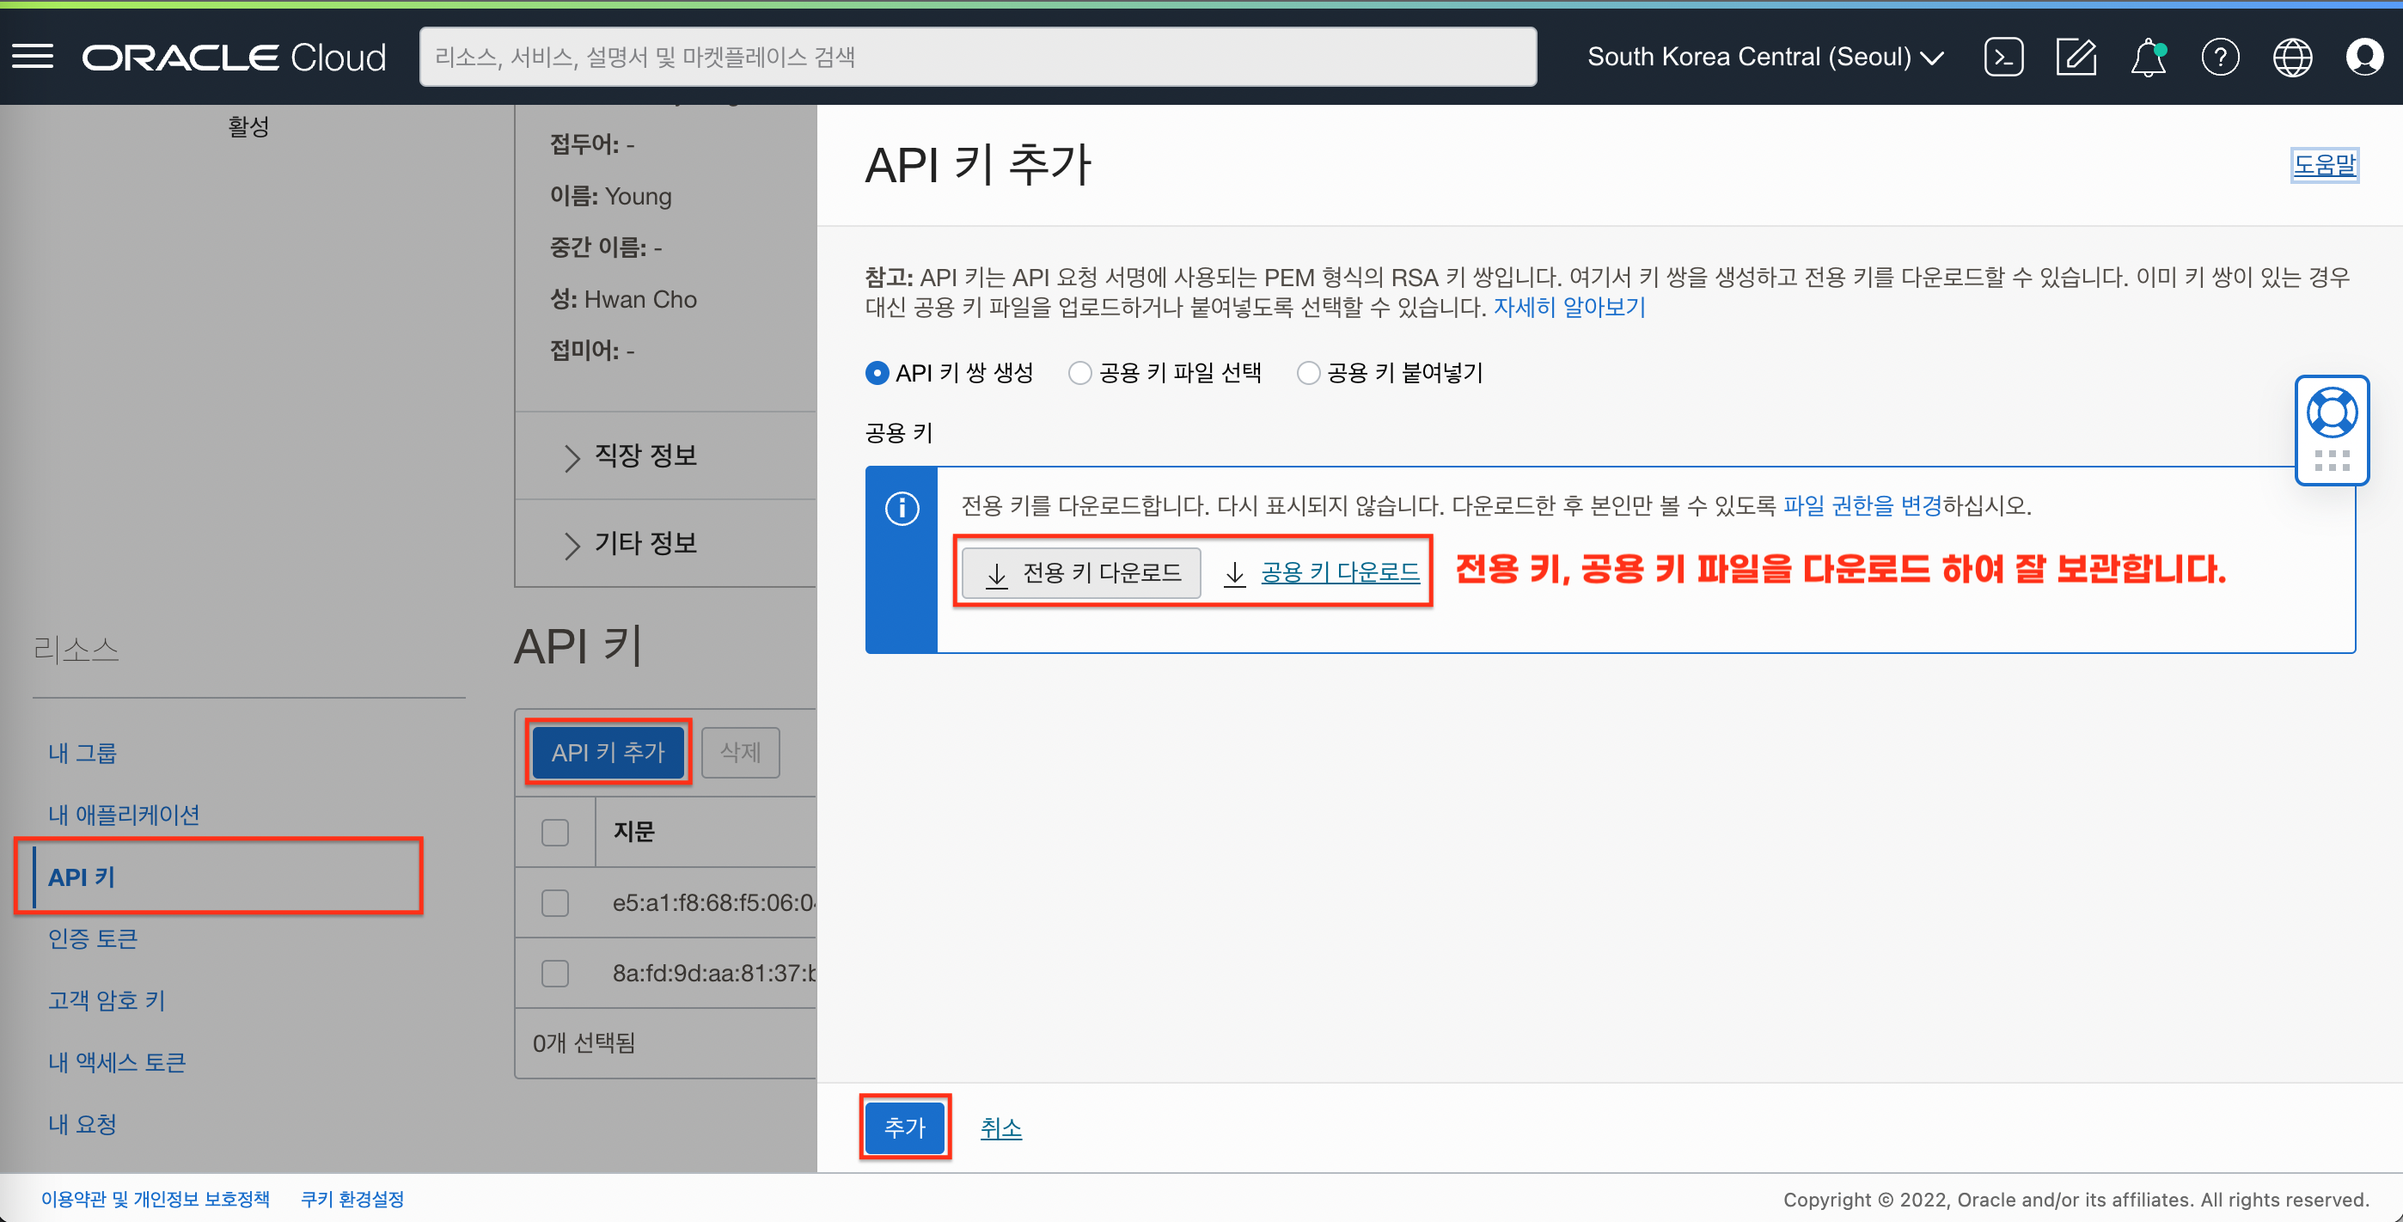Open 인증 토큰 in the resources menu

tap(92, 938)
